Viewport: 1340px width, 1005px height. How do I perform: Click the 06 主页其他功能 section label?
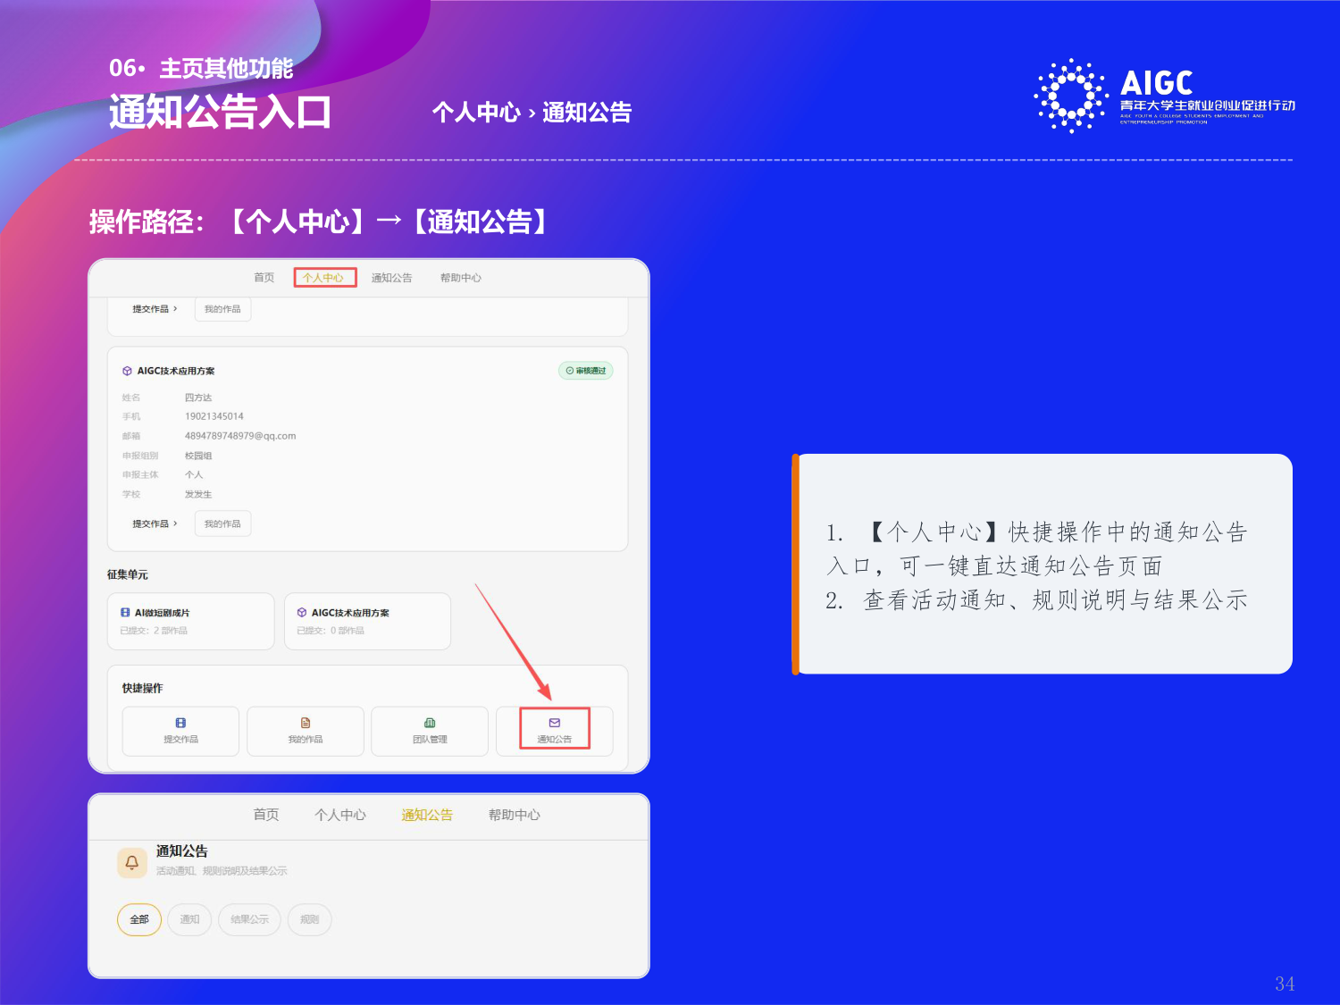coord(201,69)
